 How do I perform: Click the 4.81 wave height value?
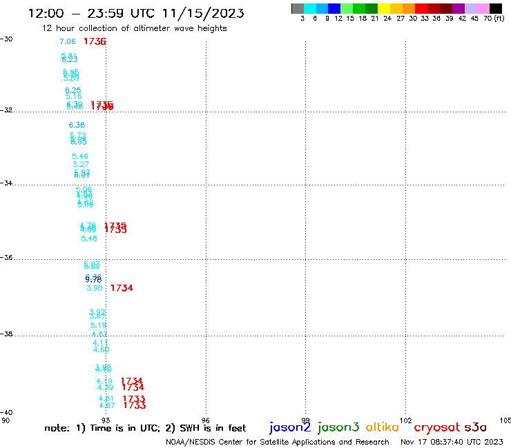point(106,398)
